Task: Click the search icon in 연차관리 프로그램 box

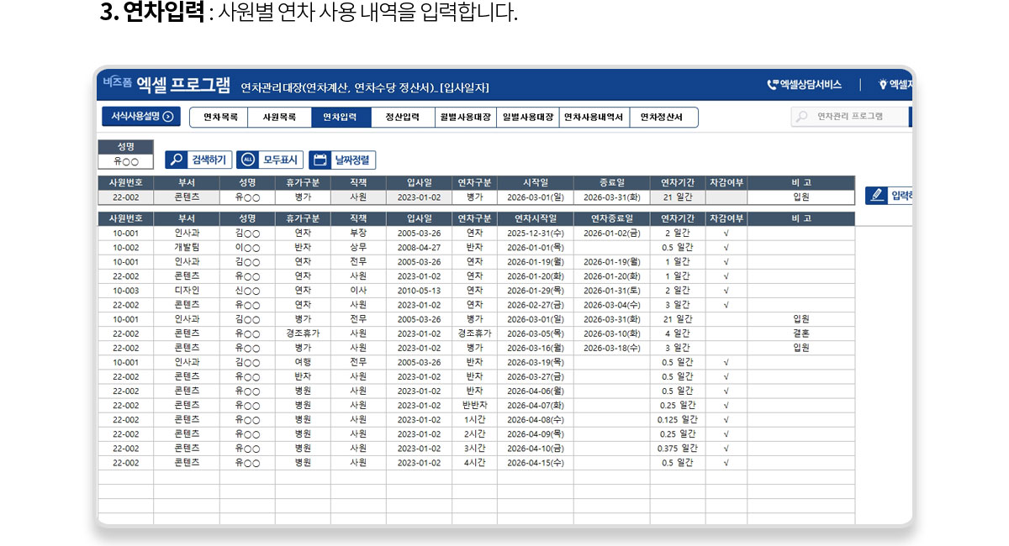Action: [803, 117]
